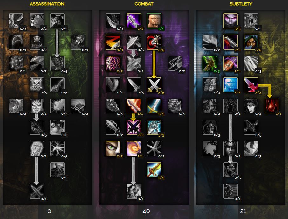Click the Initiative 2/3 green-bordered Subtlety talent
288x219 pixels.
[x=210, y=63]
